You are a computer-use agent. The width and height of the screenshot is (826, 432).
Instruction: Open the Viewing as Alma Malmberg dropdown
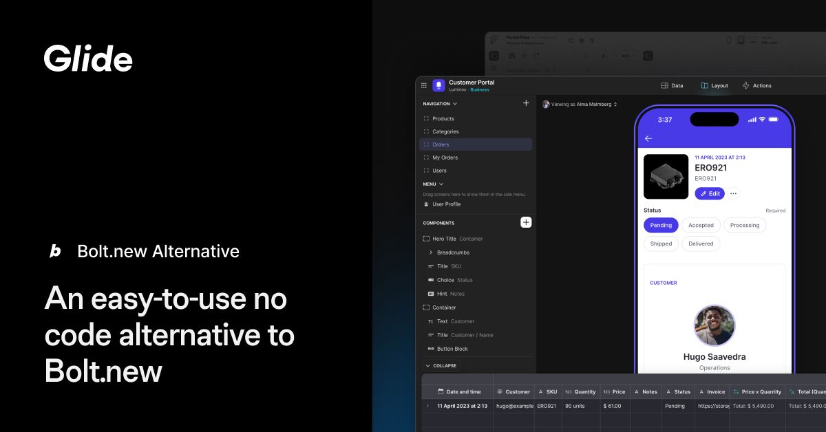tap(580, 105)
